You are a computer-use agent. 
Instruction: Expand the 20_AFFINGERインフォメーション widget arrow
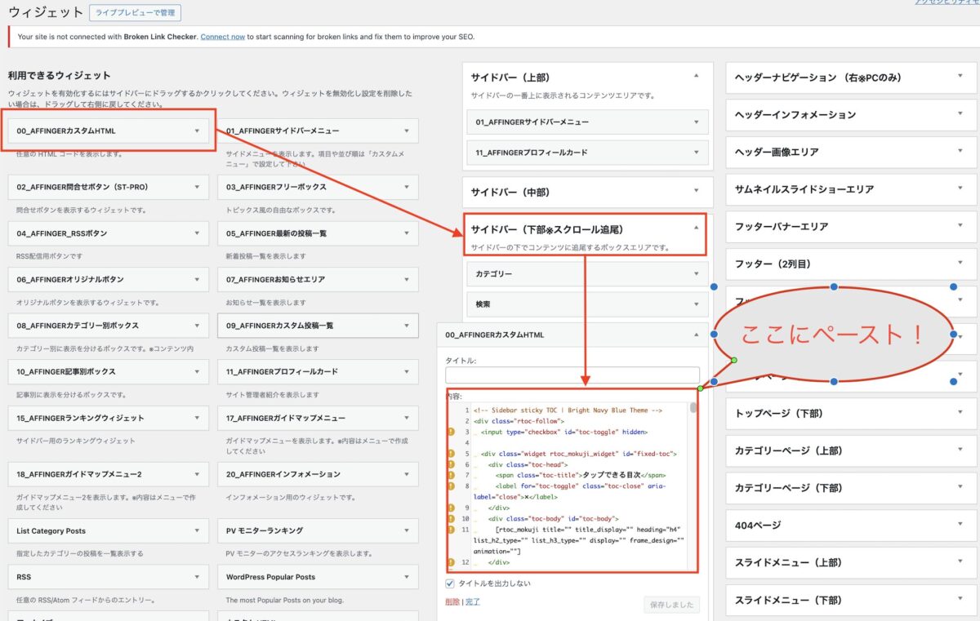407,474
